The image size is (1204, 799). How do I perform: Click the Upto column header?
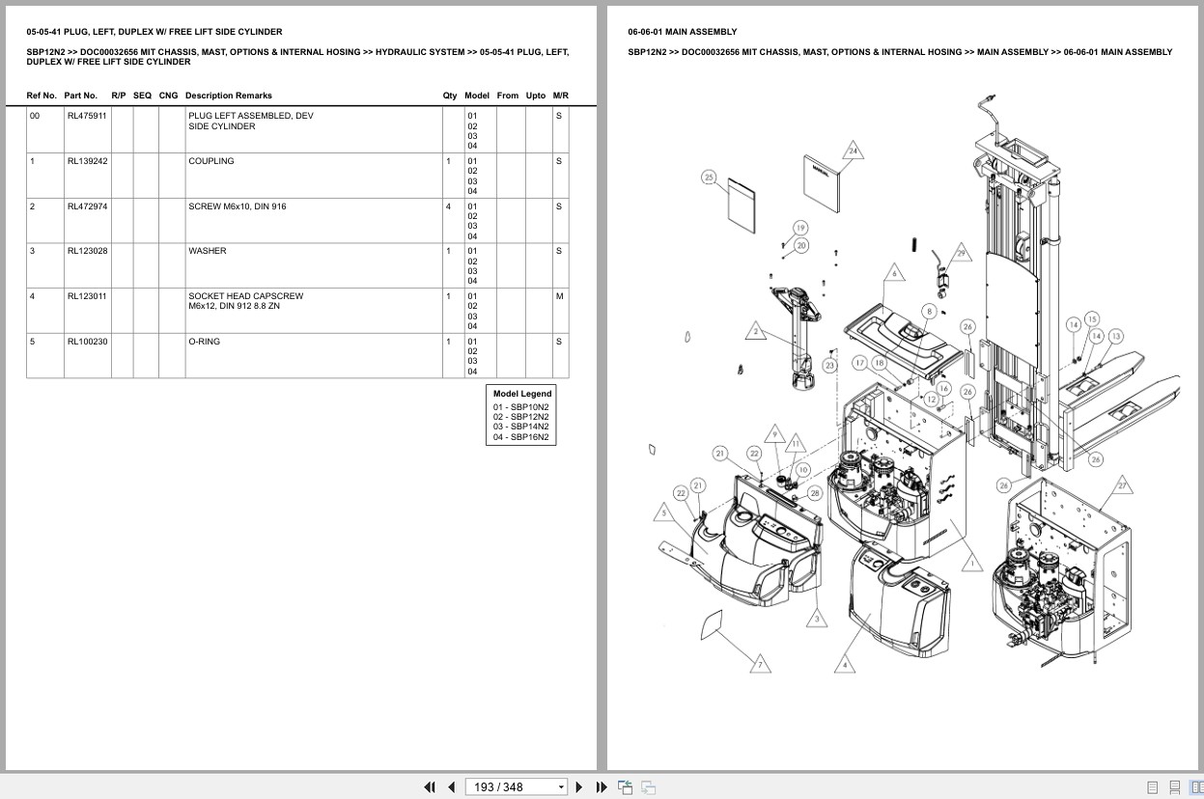[536, 96]
